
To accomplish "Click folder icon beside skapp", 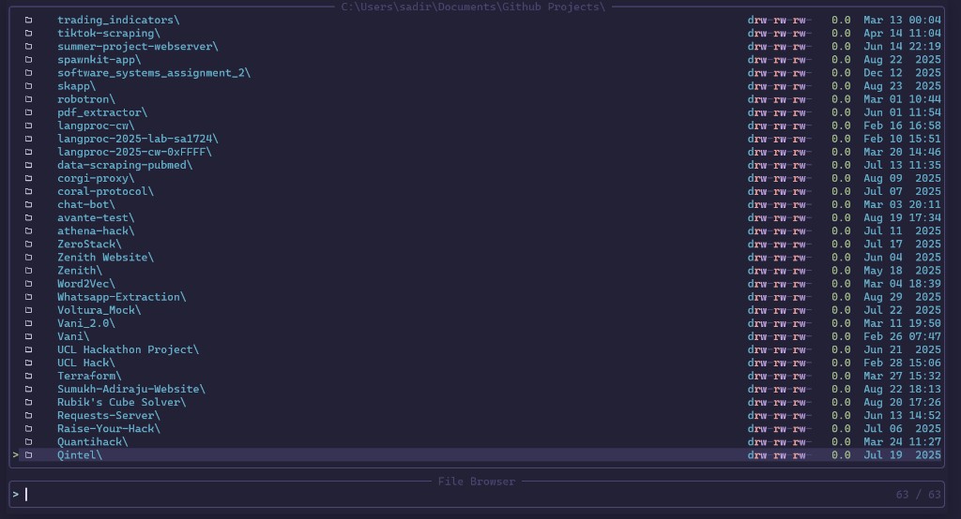I will (28, 86).
